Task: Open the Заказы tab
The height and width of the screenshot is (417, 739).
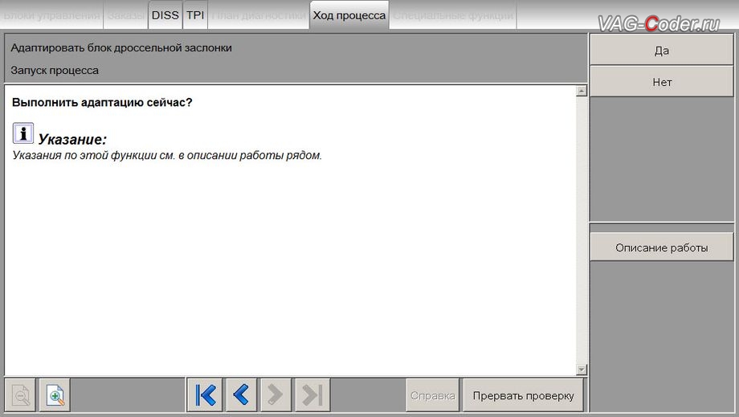Action: 126,15
